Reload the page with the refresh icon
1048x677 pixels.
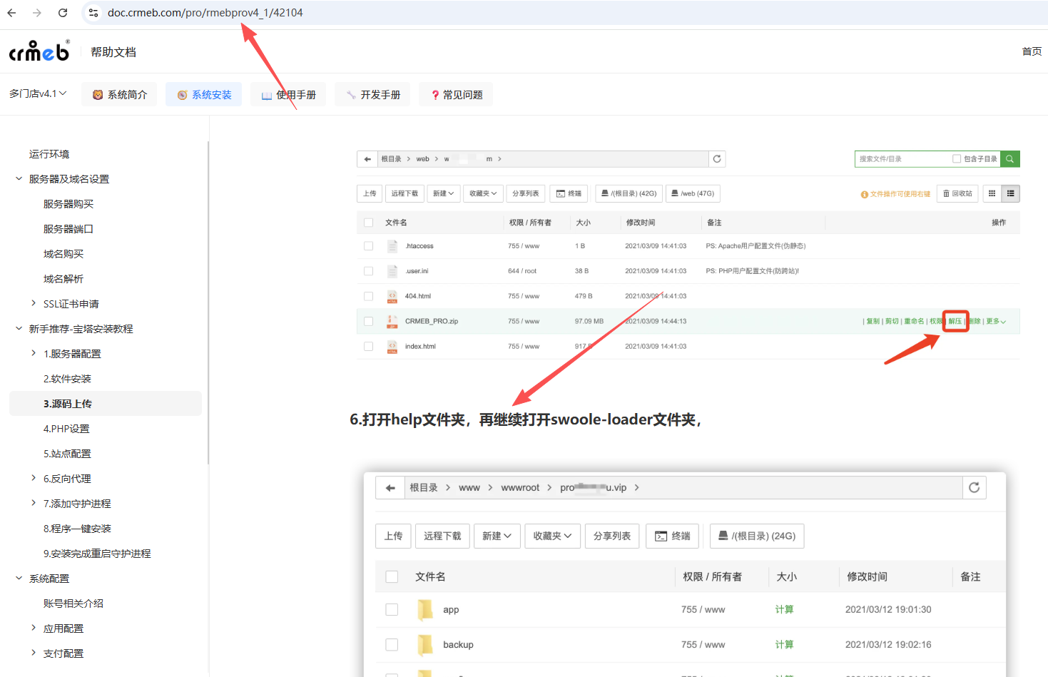(63, 13)
